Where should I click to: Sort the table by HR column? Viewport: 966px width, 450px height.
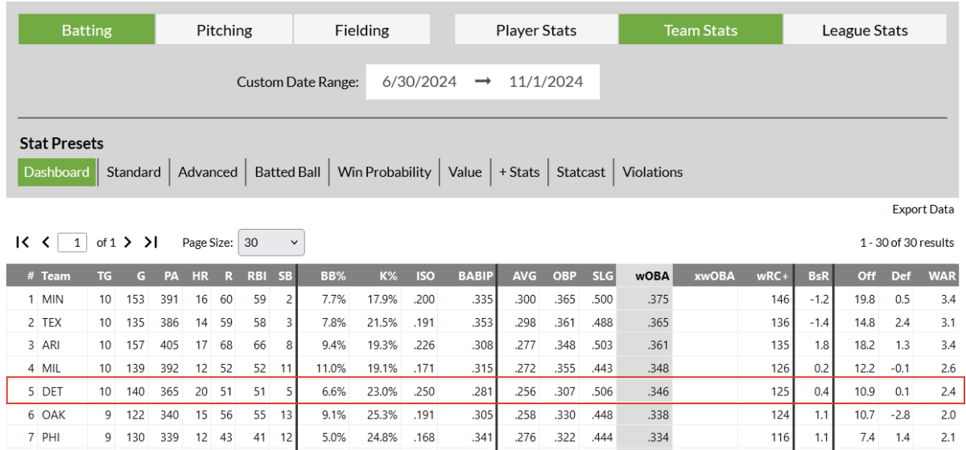coord(200,276)
